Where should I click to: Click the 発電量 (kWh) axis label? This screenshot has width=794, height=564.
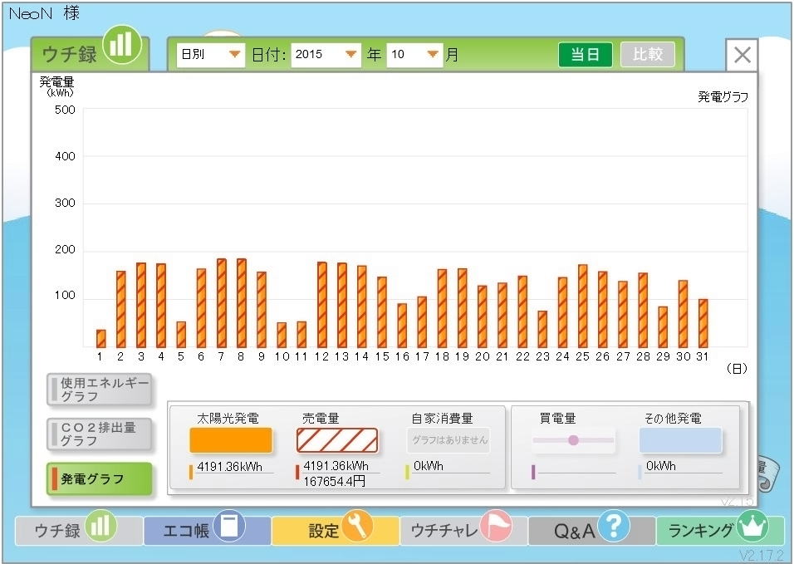[56, 86]
